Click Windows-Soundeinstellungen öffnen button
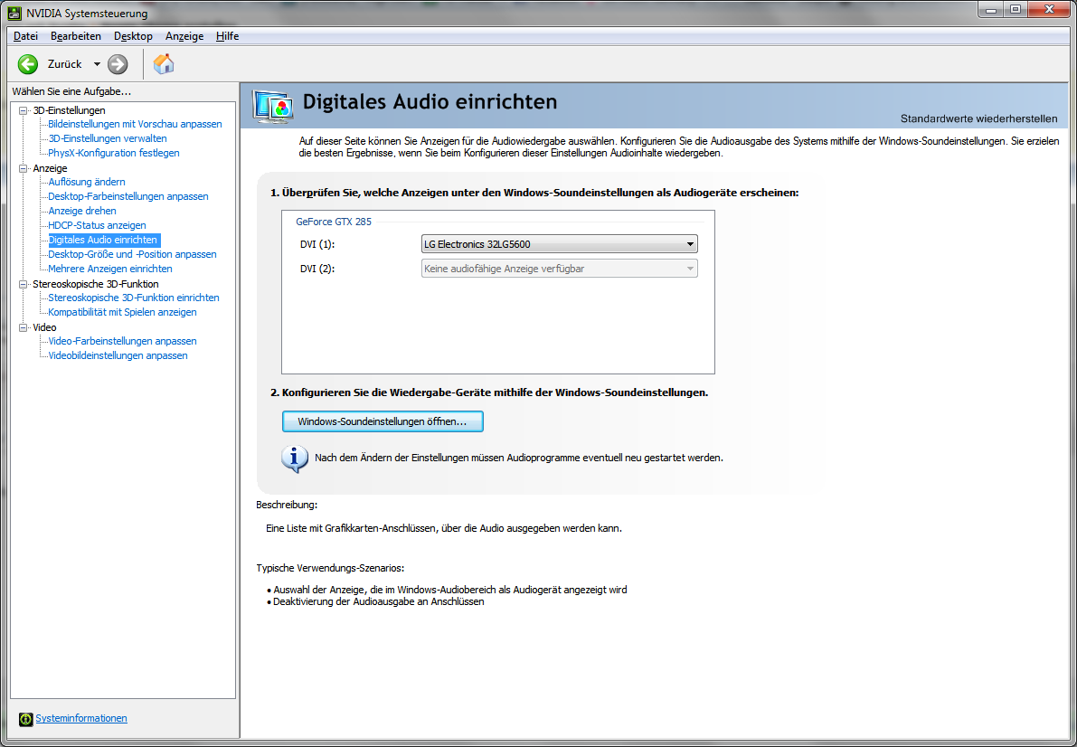The image size is (1077, 747). [x=383, y=421]
